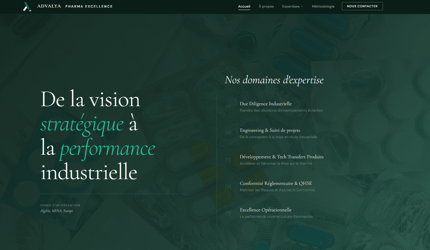Click the NOUS CONTACTER button
The height and width of the screenshot is (250, 430).
pos(362,6)
